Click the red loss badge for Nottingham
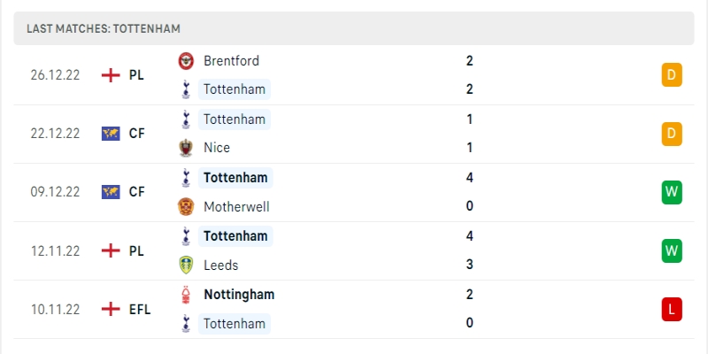Image resolution: width=708 pixels, height=354 pixels. pyautogui.click(x=671, y=309)
